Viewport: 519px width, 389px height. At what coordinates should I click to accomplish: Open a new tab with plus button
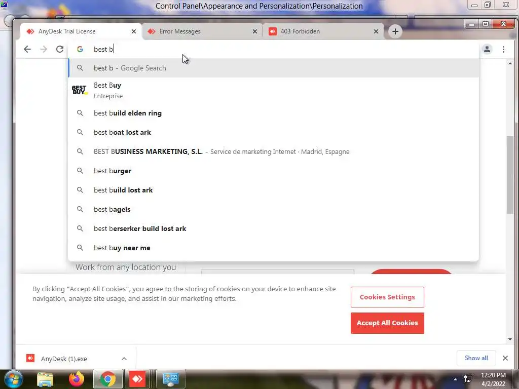coord(395,31)
